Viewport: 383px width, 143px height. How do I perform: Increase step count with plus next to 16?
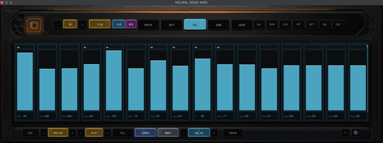[x=82, y=24]
